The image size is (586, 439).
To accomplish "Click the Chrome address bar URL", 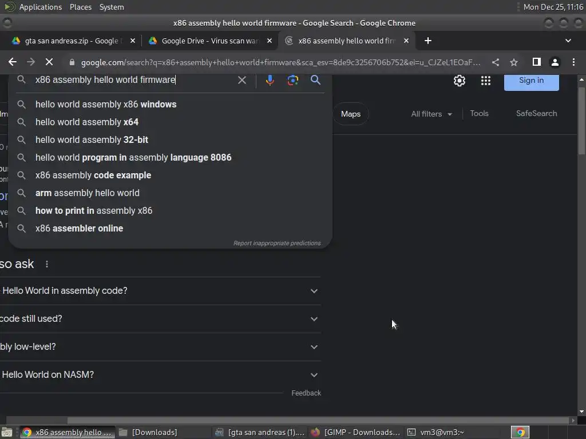I will tap(280, 62).
